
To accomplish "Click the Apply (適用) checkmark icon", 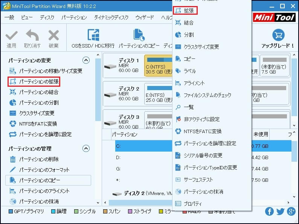I will tap(12, 35).
